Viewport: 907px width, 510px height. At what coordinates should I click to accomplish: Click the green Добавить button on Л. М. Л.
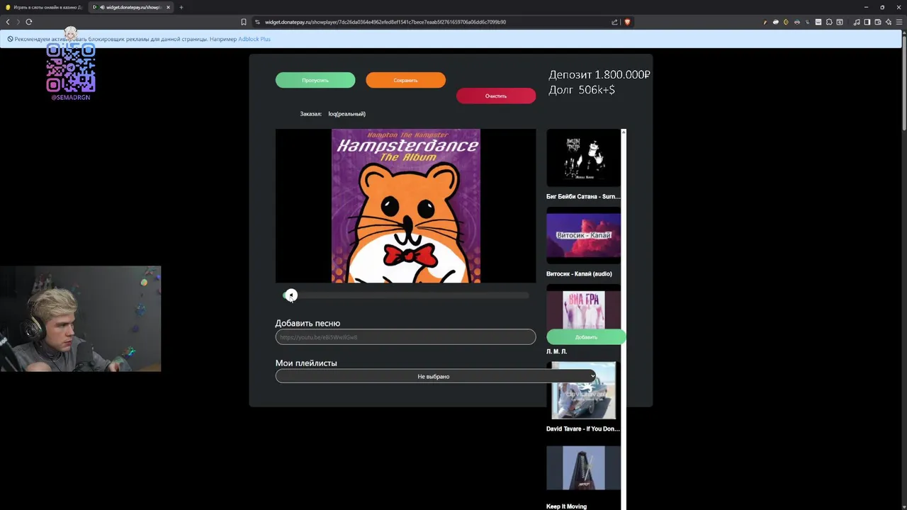(586, 337)
